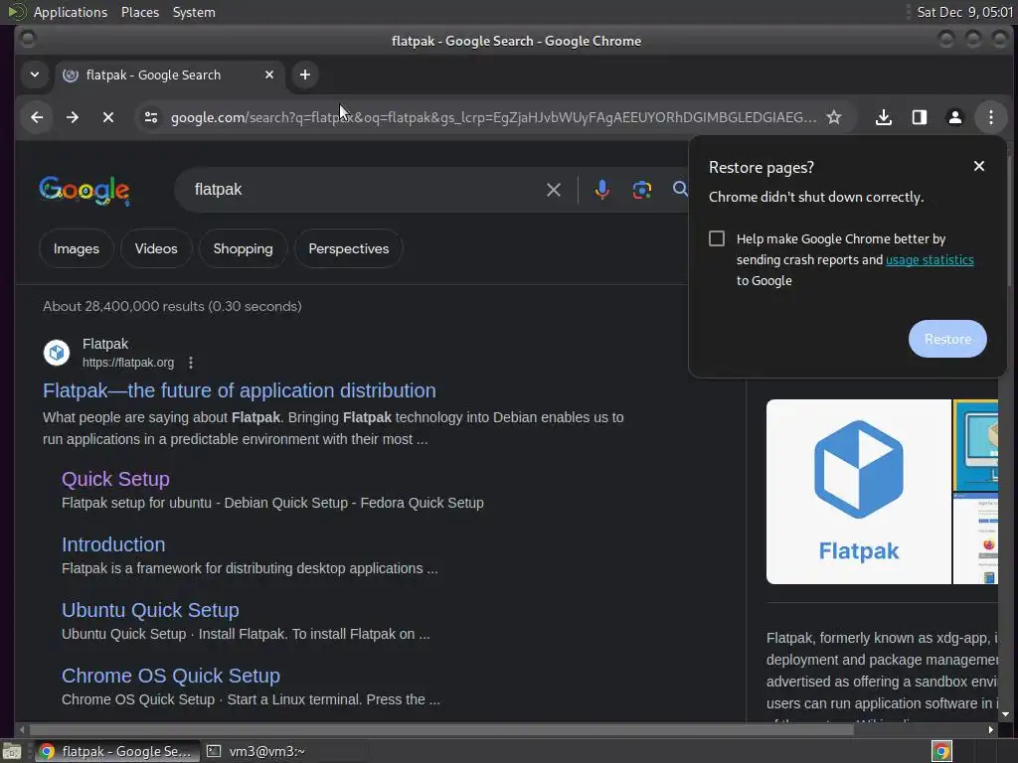Open a new tab

pyautogui.click(x=305, y=75)
